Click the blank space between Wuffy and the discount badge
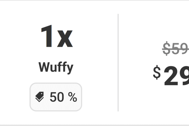 [x=56, y=78]
